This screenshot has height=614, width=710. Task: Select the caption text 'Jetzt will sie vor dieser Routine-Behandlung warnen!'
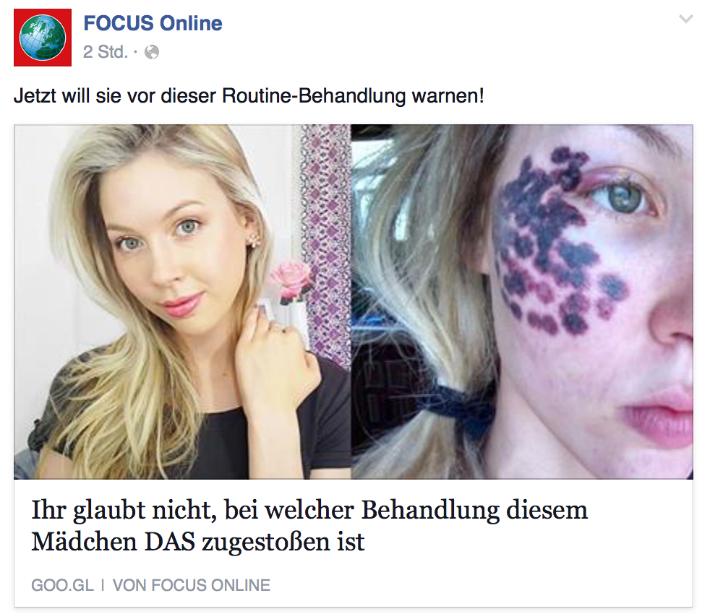249,96
